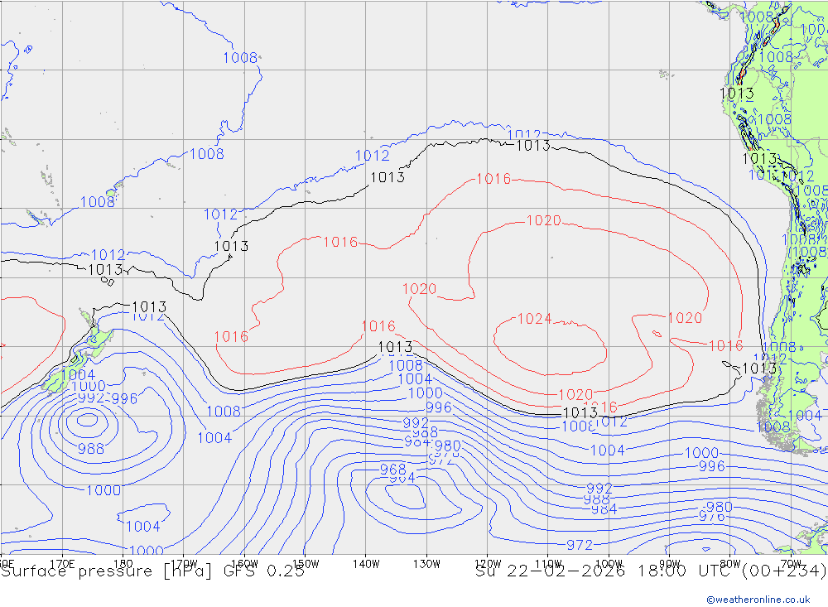828x607 pixels.
Task: Select the 130W longitude label
Action: click(x=426, y=564)
